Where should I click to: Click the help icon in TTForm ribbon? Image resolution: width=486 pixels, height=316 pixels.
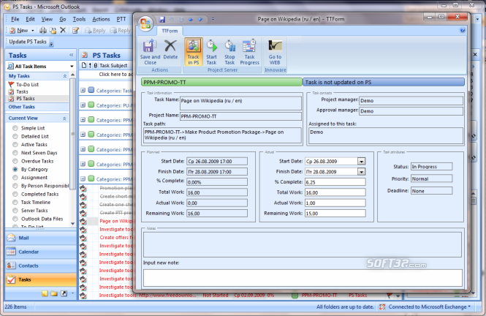463,30
